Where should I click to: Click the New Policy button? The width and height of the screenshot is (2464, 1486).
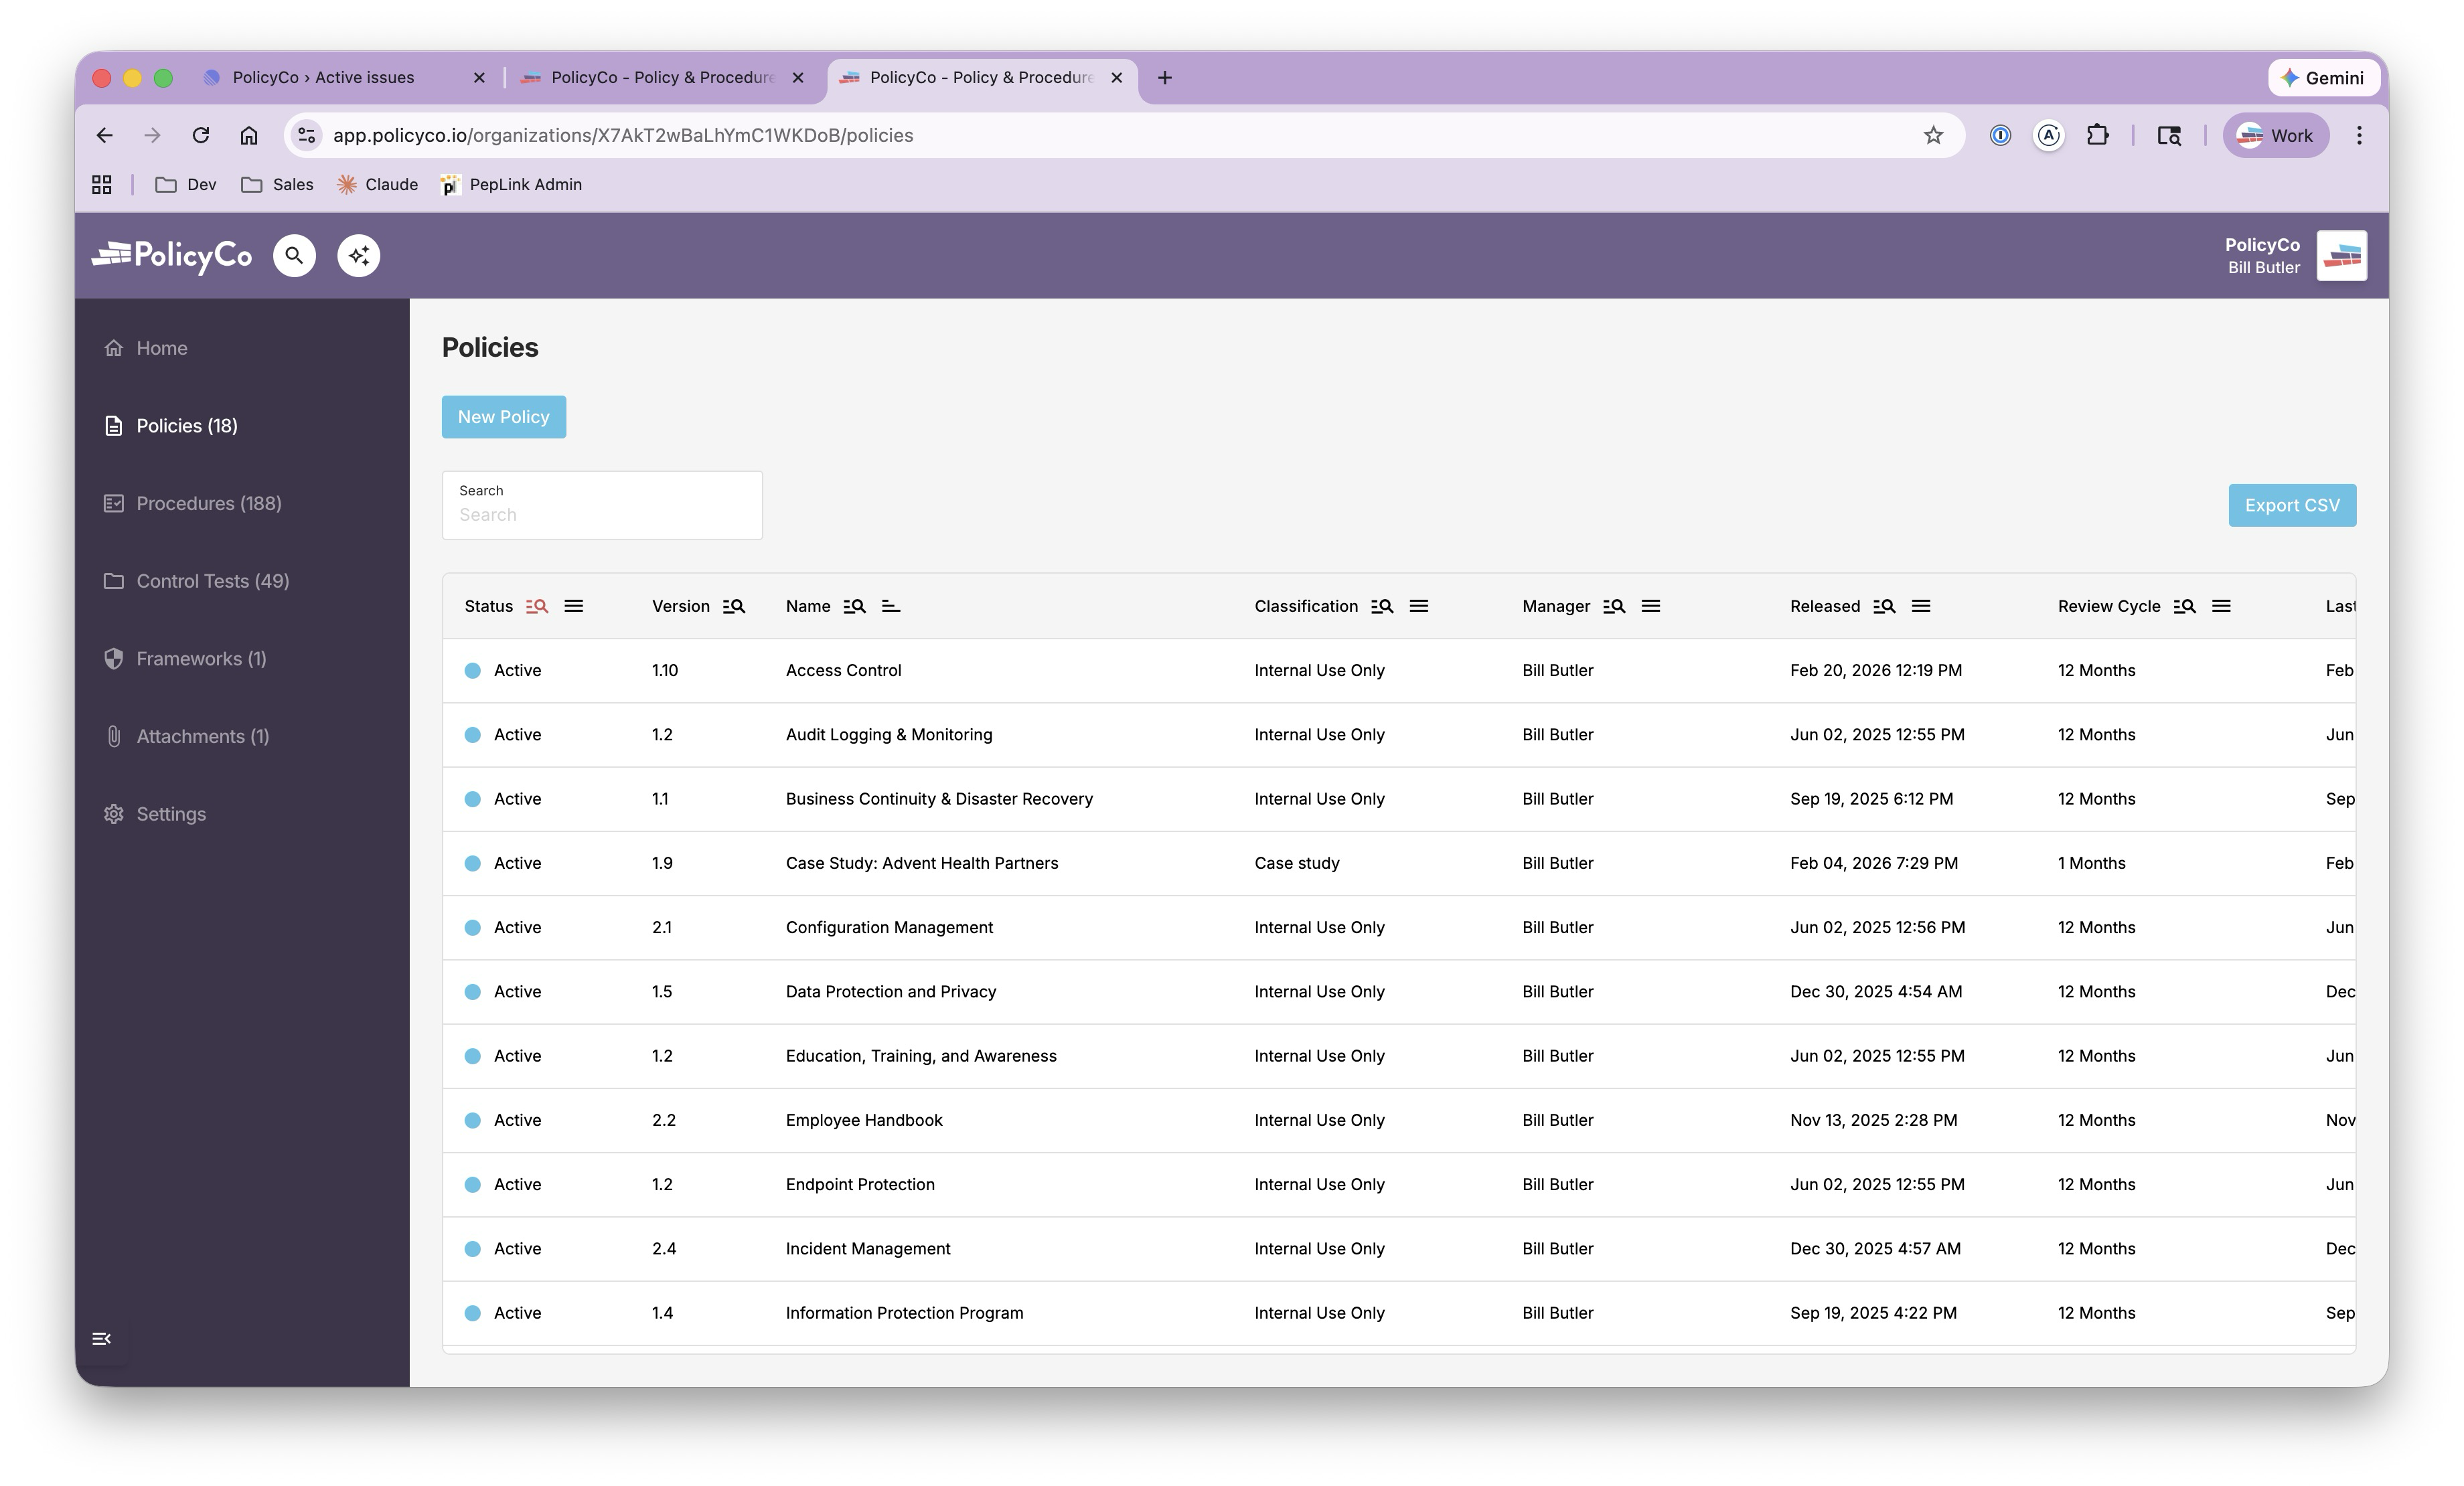coord(503,416)
